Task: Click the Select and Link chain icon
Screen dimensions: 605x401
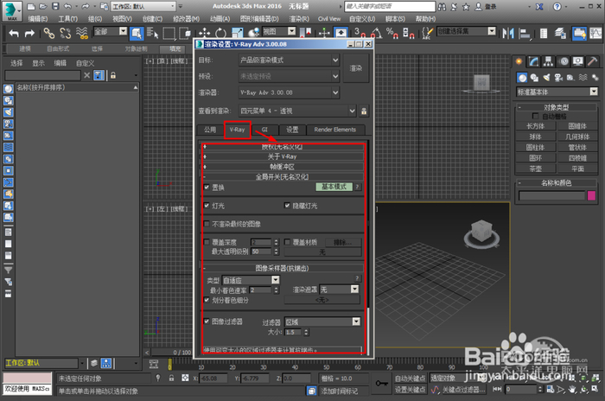Action: (x=49, y=33)
